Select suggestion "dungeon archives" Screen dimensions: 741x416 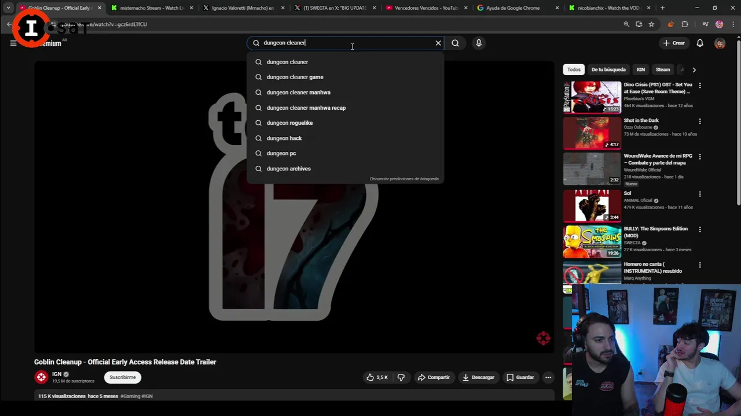pos(345,169)
